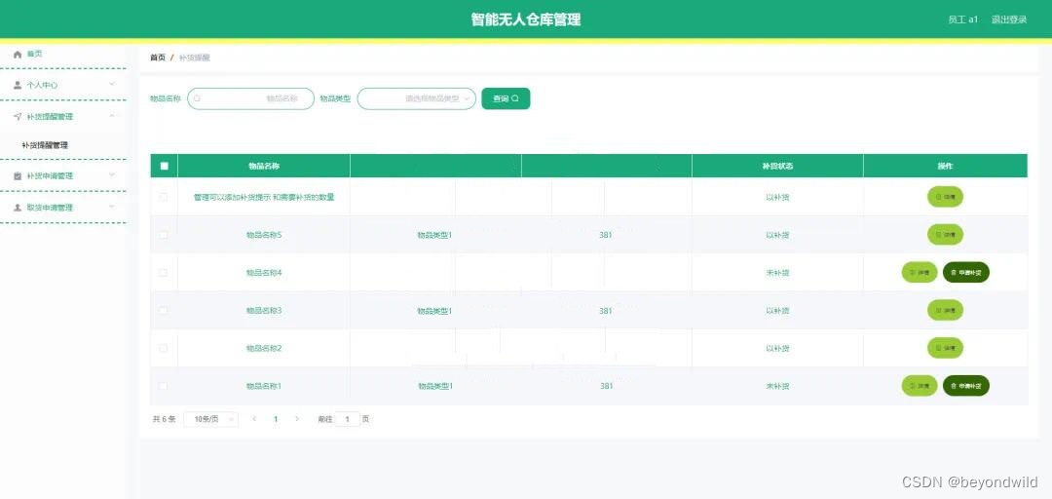
Task: Click 首页 breadcrumb link
Action: point(158,58)
